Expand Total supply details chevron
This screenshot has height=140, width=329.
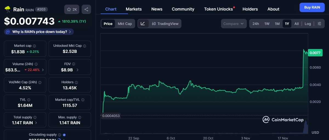click(x=36, y=123)
